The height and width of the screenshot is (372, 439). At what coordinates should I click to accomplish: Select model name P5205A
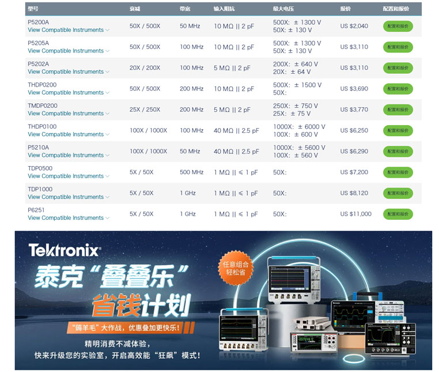[x=39, y=43]
